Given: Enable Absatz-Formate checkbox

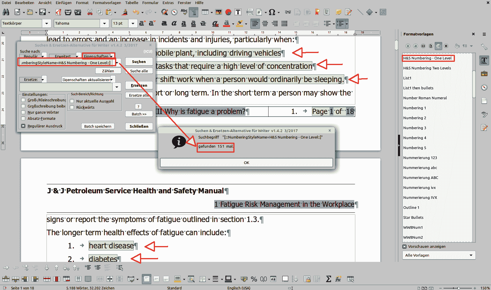Looking at the screenshot, I should tap(23, 118).
